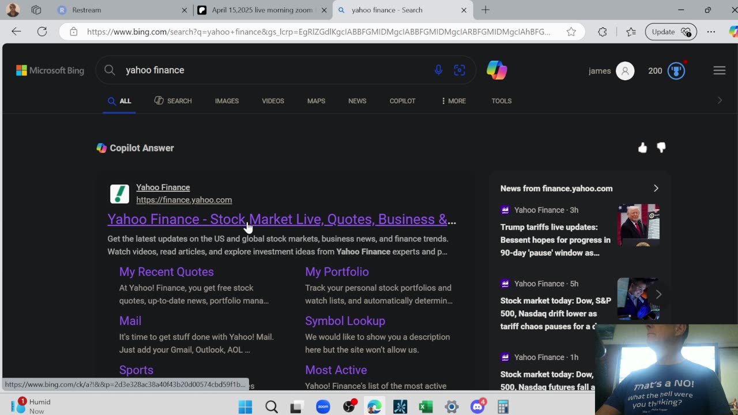Open the Sports sublink
738x415 pixels.
tap(136, 369)
